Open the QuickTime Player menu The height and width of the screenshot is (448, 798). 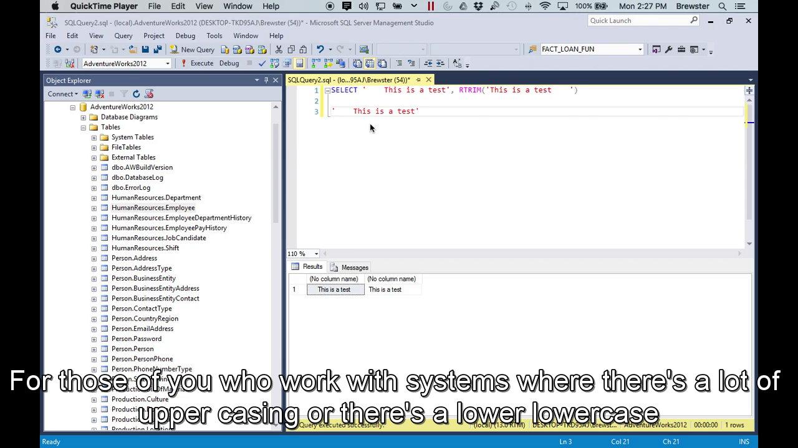(x=103, y=6)
